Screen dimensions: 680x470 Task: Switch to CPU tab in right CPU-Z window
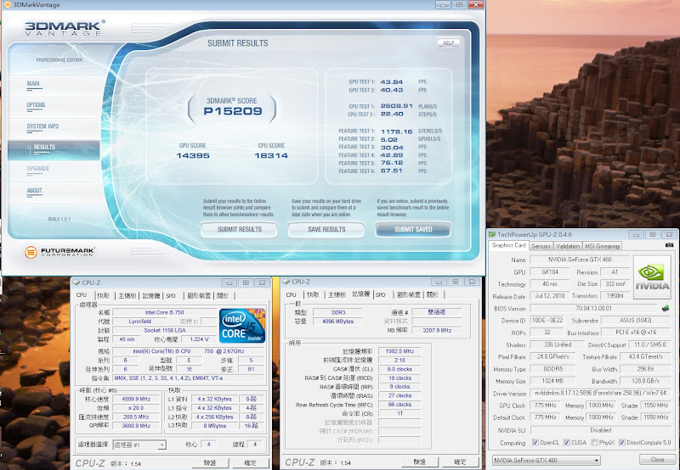(x=292, y=294)
